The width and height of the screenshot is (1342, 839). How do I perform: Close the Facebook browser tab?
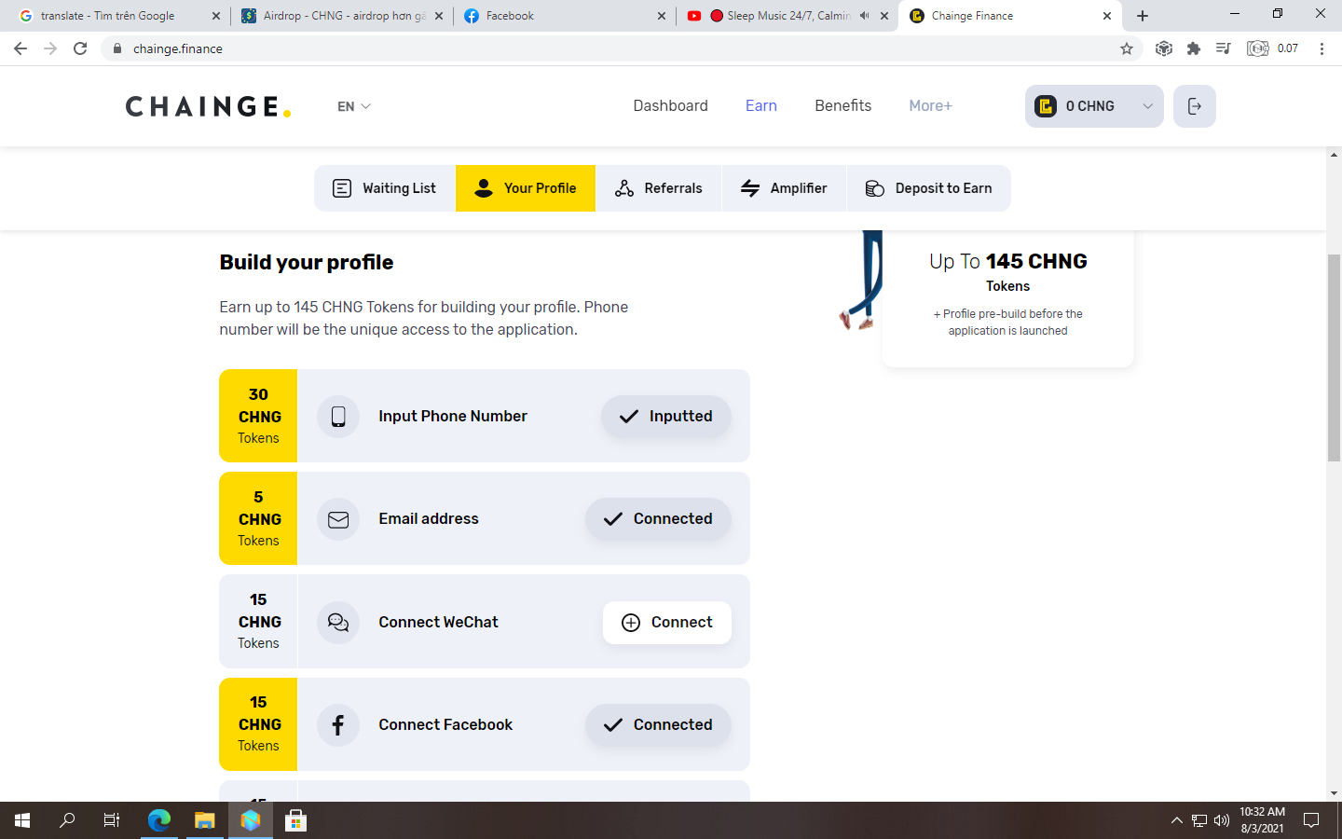662,16
